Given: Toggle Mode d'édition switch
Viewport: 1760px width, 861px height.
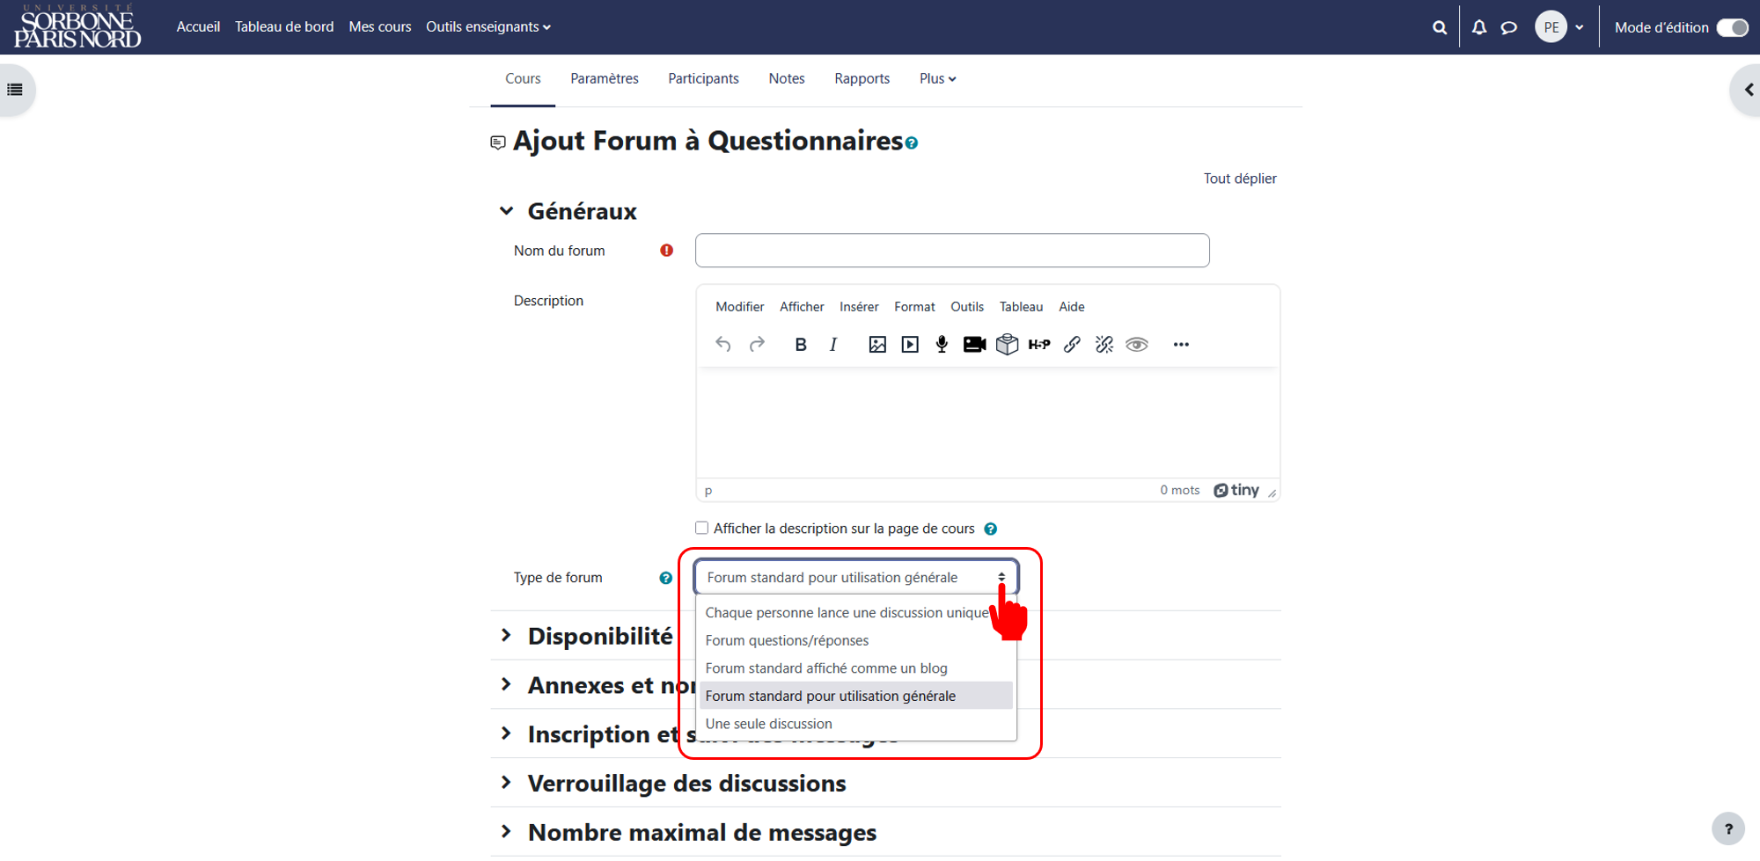Looking at the screenshot, I should pos(1733,27).
